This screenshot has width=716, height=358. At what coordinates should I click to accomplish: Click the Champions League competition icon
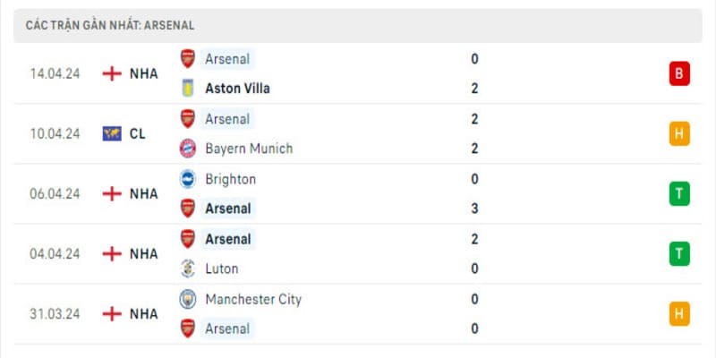112,133
